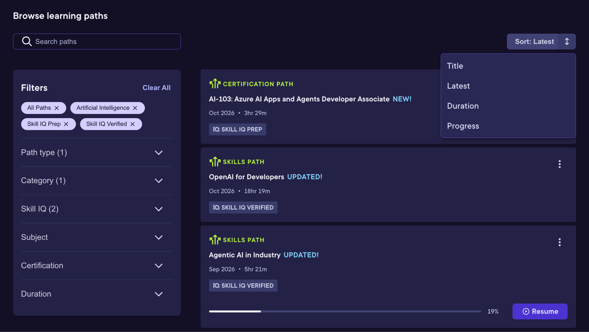589x332 pixels.
Task: Click the NEW! label on AI-103
Action: pyautogui.click(x=402, y=99)
